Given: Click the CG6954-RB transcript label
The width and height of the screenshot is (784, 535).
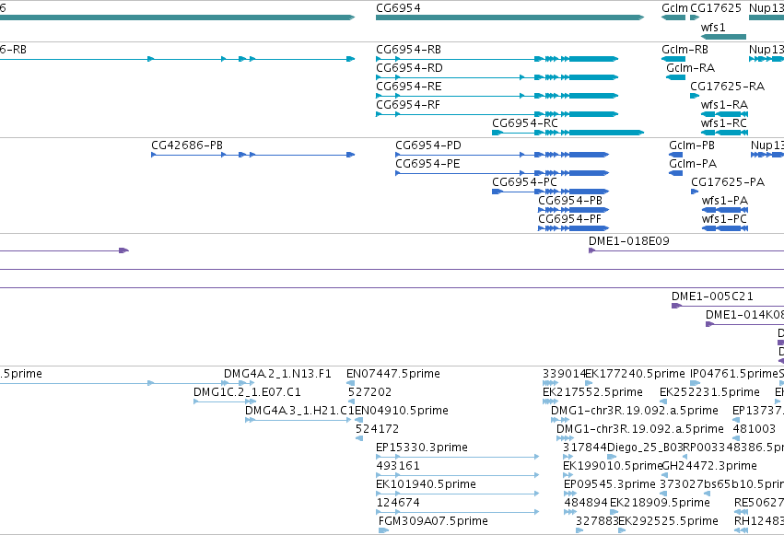Looking at the screenshot, I should pyautogui.click(x=408, y=50).
